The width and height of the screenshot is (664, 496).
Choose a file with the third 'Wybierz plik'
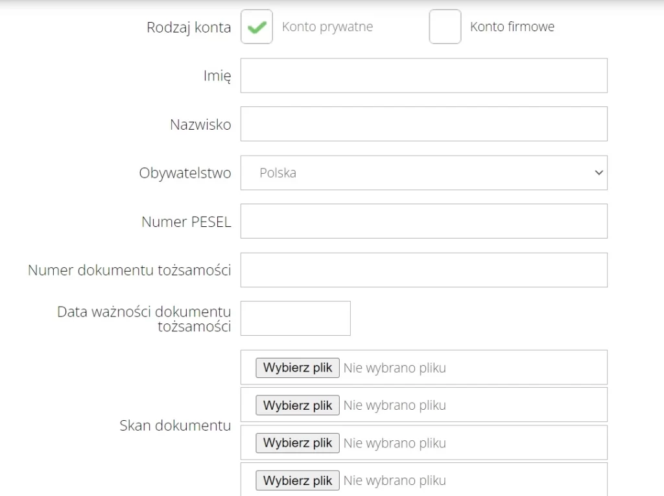click(x=298, y=443)
